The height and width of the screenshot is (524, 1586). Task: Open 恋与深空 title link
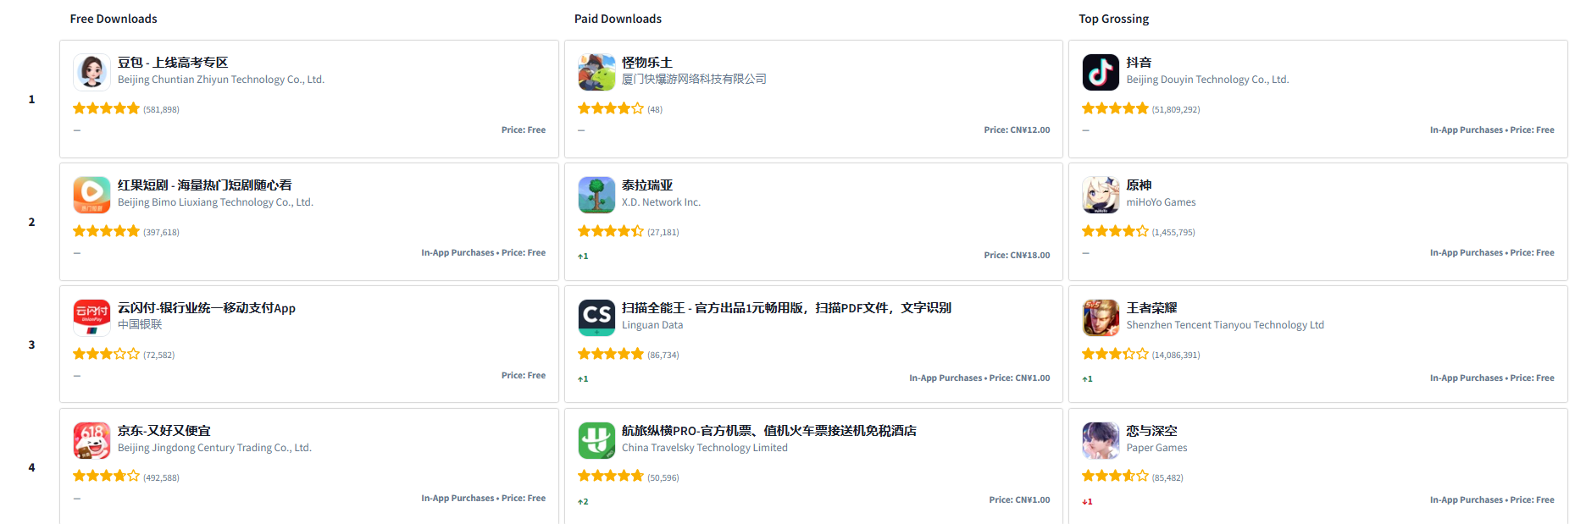(1151, 431)
